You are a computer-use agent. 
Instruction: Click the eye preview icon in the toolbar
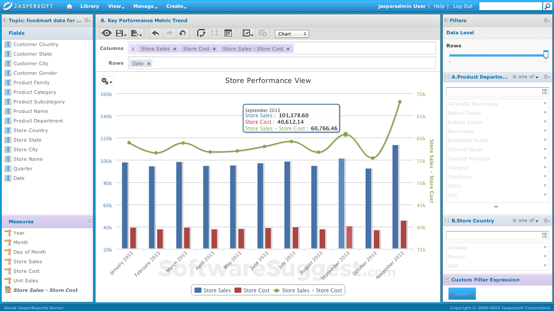pyautogui.click(x=107, y=33)
